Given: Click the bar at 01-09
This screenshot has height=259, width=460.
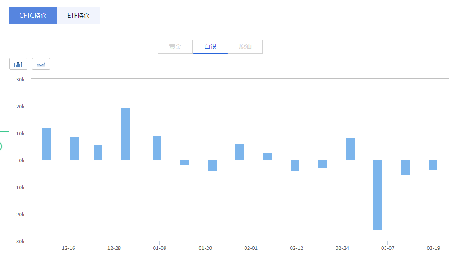Looking at the screenshot, I should tap(157, 148).
